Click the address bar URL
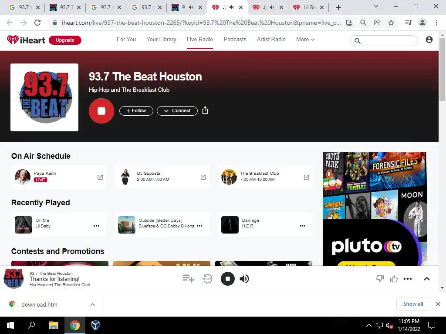The width and height of the screenshot is (446, 334). click(x=201, y=23)
